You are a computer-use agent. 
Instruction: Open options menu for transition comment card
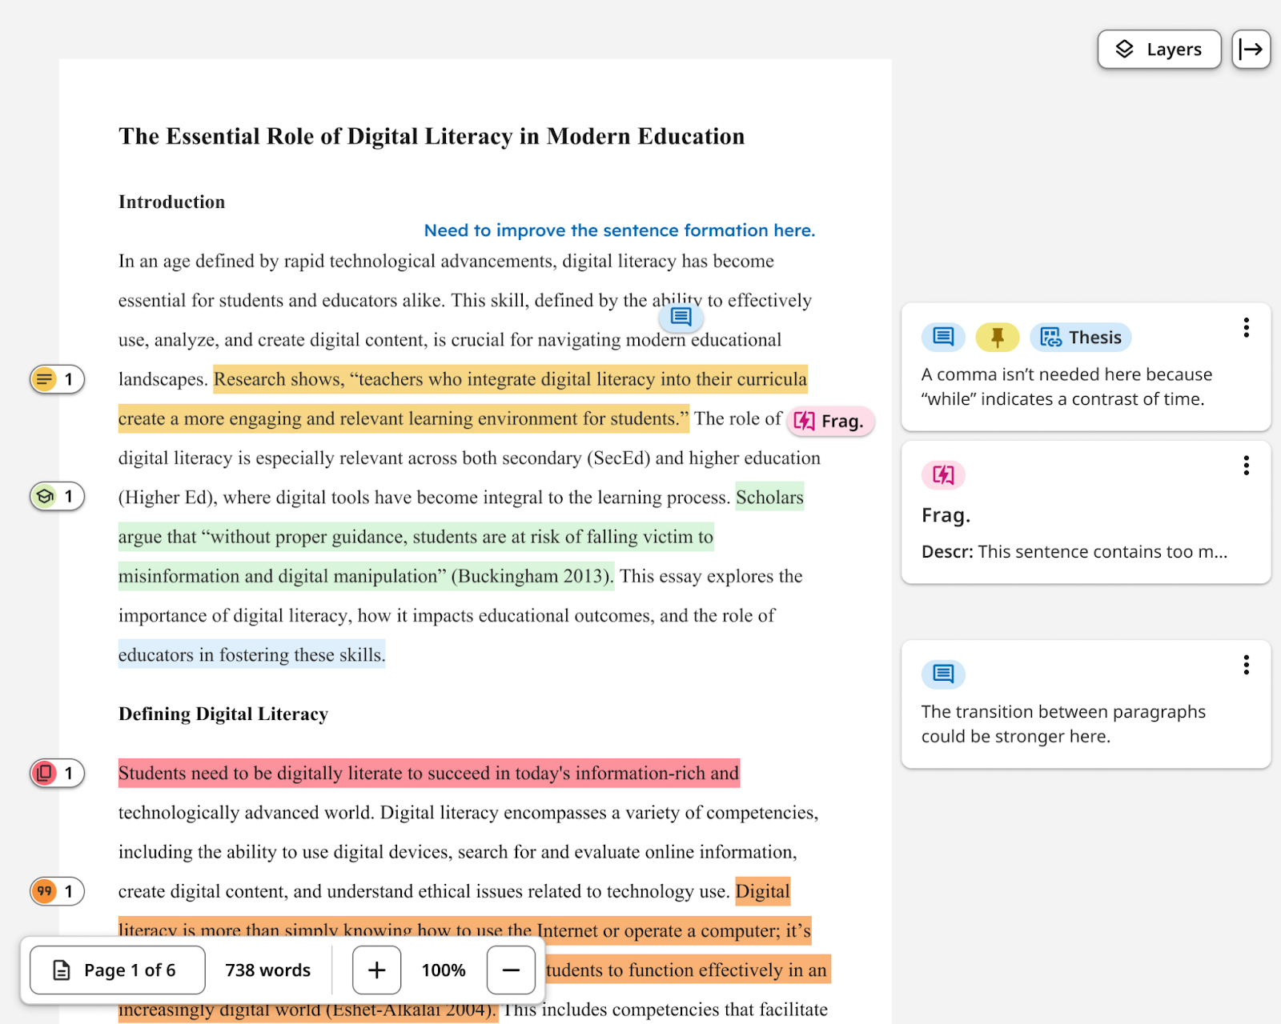click(1246, 665)
